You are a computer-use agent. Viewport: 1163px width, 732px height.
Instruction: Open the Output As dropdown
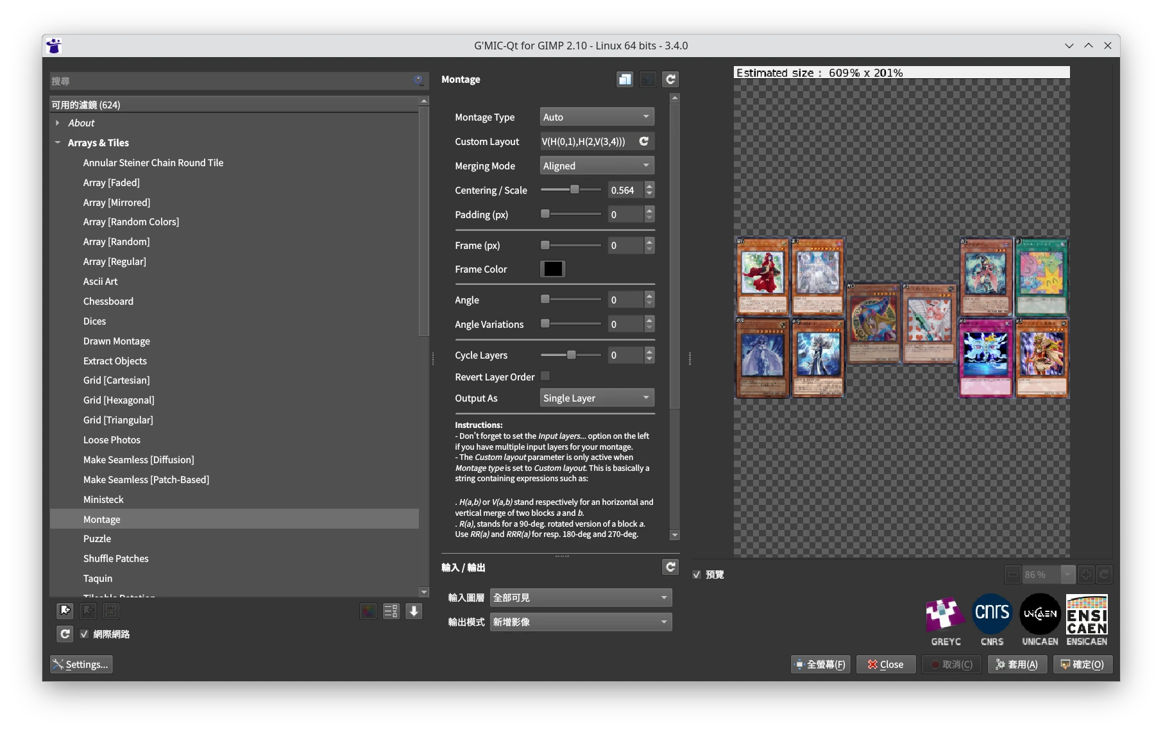(597, 398)
